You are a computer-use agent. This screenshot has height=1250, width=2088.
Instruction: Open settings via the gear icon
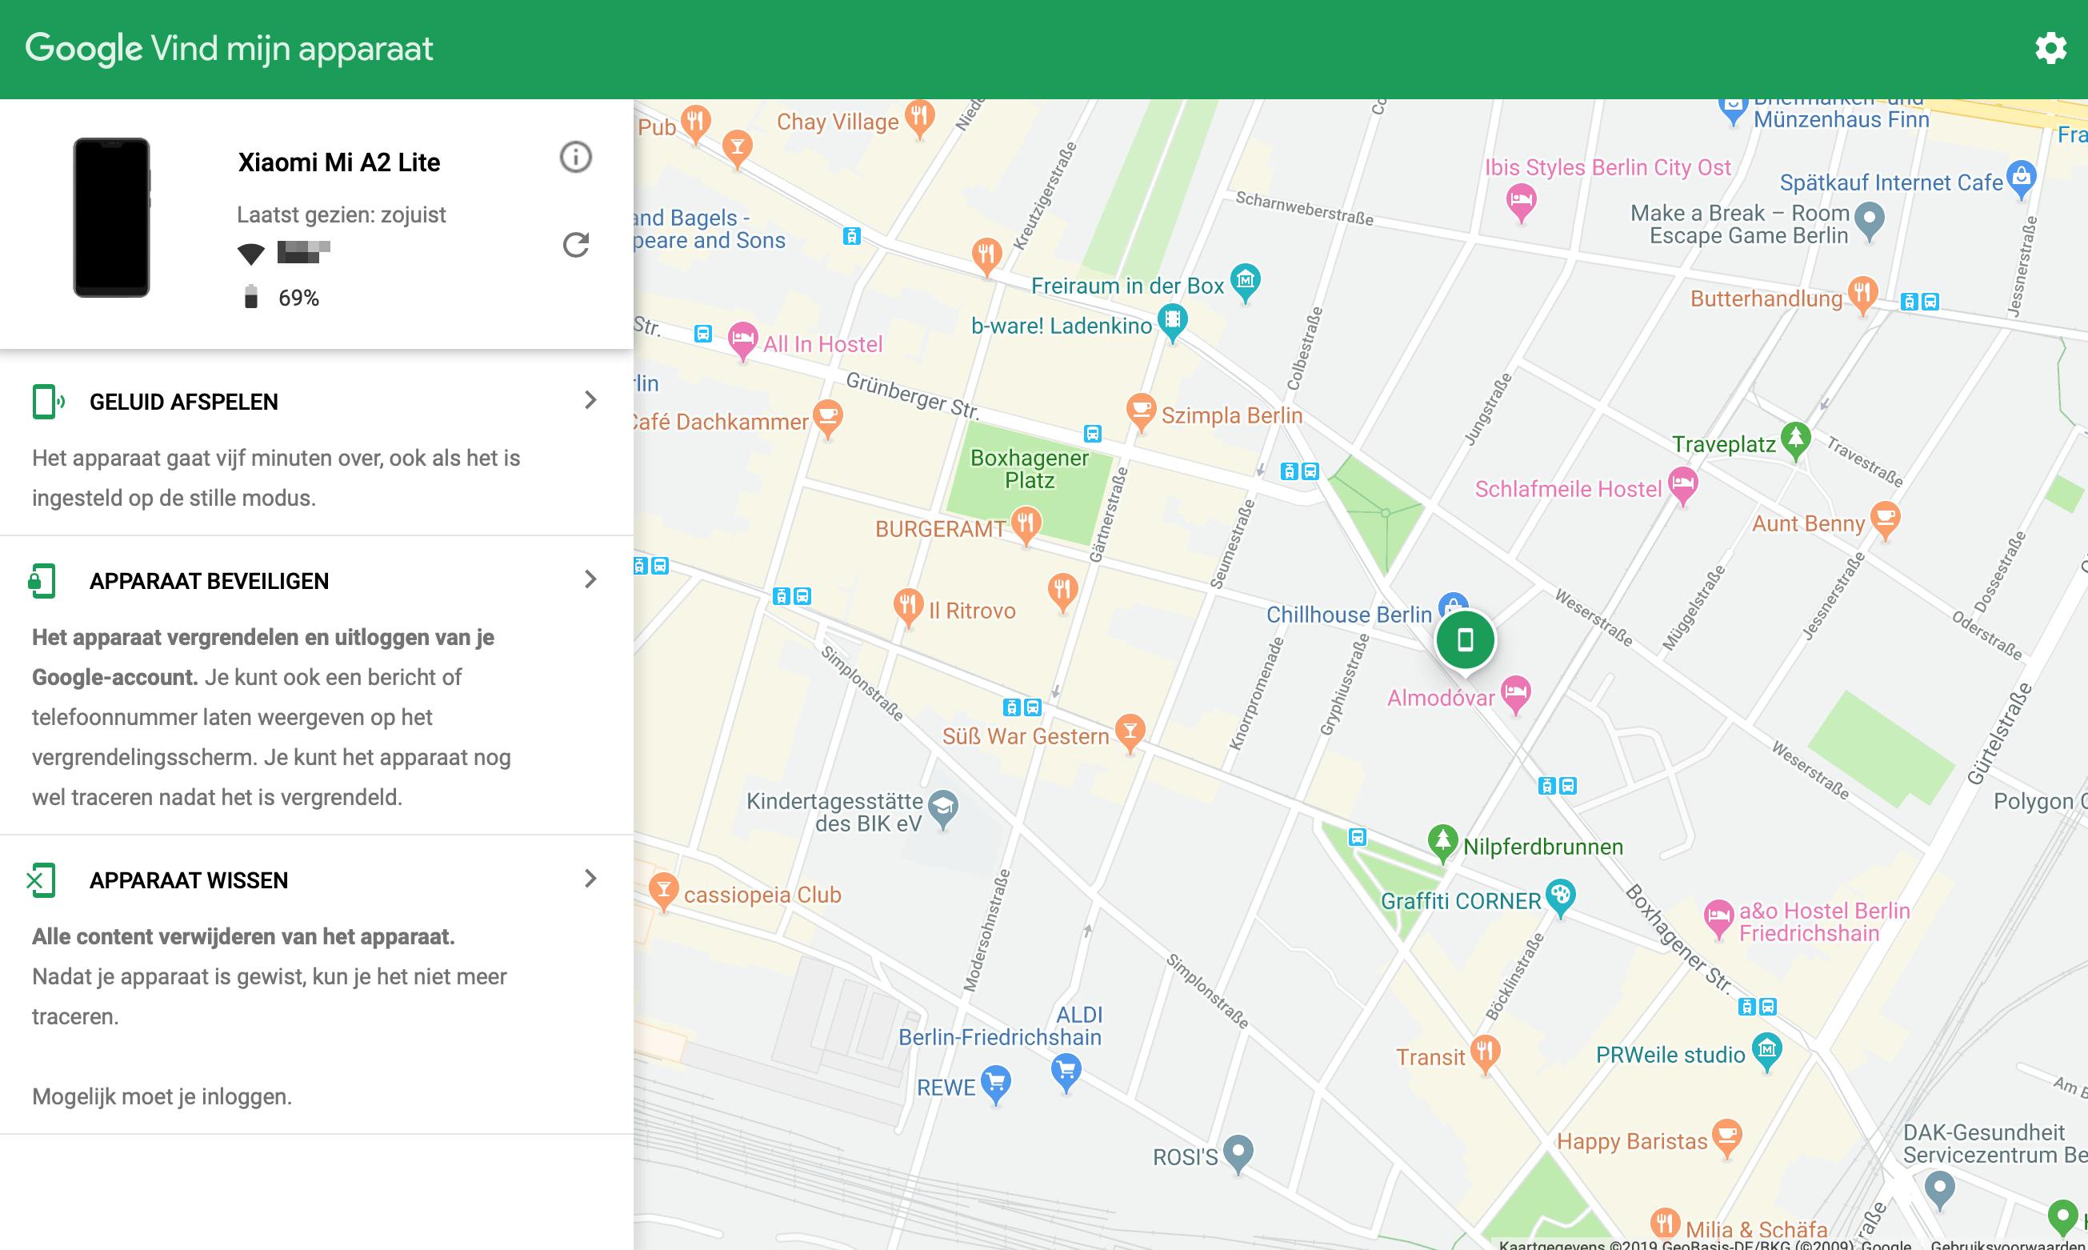2050,48
